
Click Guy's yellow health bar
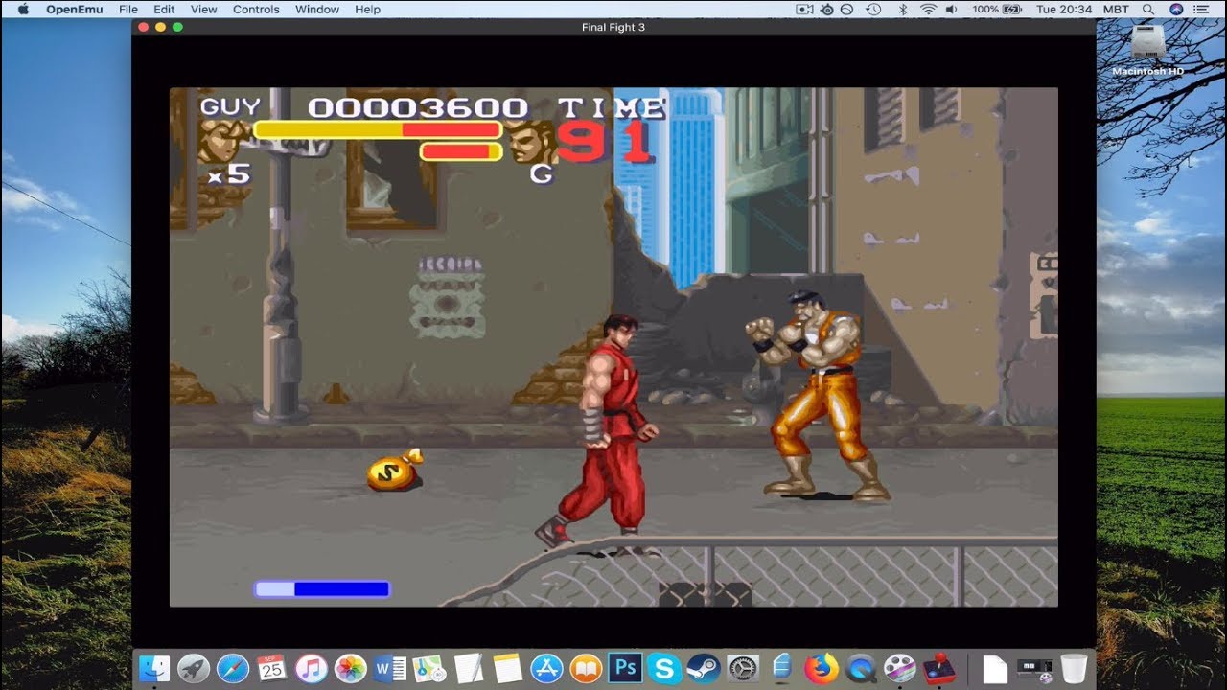pos(377,129)
